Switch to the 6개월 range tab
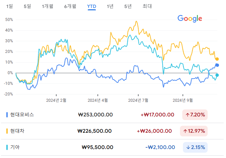This screenshot has height=158, width=226. (x=70, y=6)
